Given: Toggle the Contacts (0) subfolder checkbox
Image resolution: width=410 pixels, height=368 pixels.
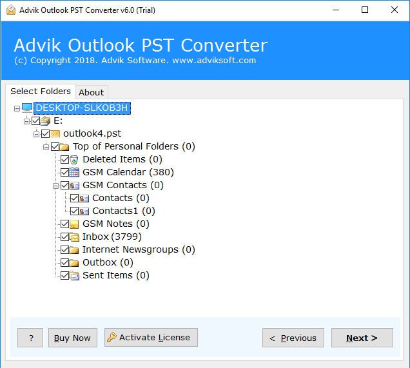Looking at the screenshot, I should click(x=74, y=198).
